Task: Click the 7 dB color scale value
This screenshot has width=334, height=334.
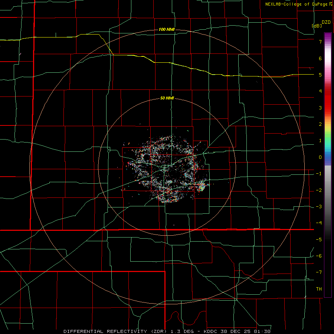Action: point(320,42)
